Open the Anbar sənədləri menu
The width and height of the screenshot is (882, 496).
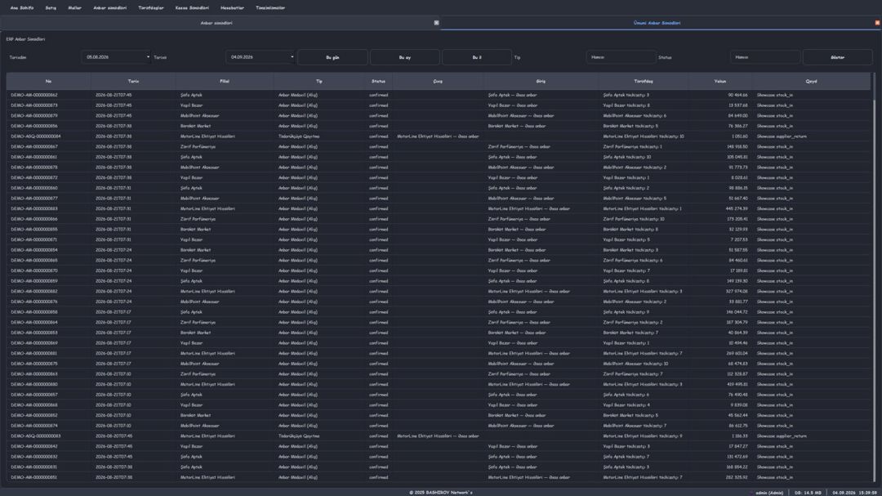coord(109,8)
